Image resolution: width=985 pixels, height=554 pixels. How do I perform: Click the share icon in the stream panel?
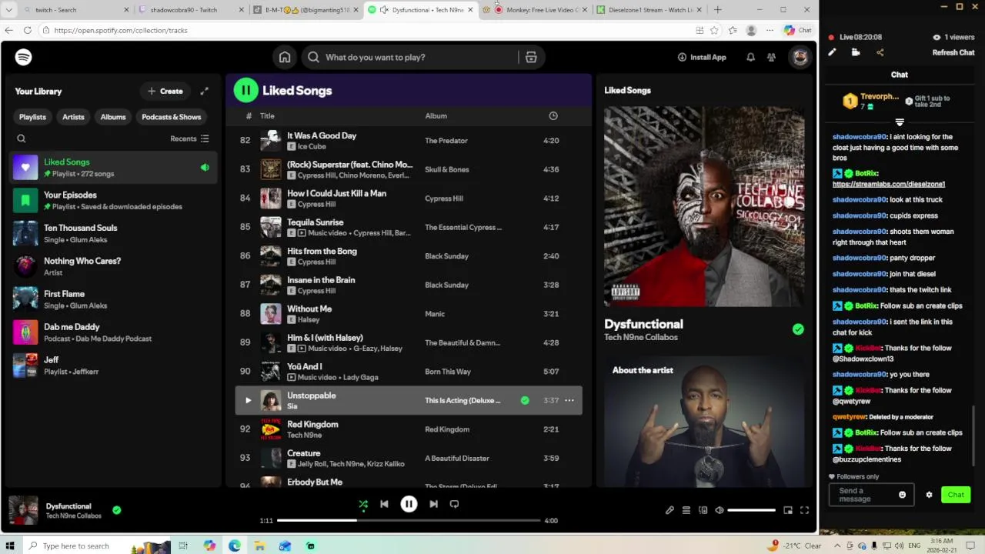880,52
